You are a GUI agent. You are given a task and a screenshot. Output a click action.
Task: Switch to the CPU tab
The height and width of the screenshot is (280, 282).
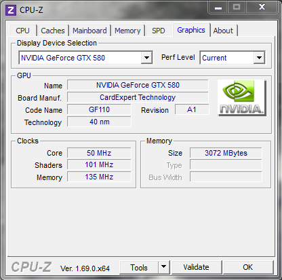tap(22, 31)
